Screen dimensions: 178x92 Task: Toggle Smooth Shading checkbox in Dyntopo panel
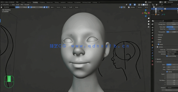[167, 56]
